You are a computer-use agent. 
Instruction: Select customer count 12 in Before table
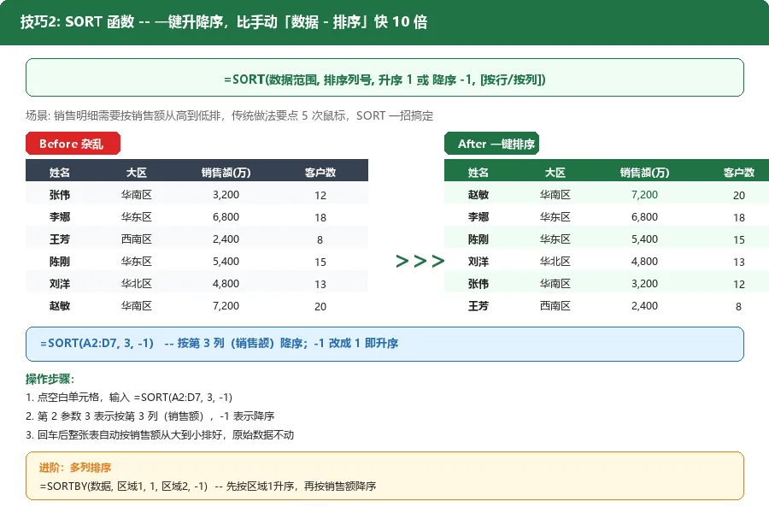[x=320, y=196]
